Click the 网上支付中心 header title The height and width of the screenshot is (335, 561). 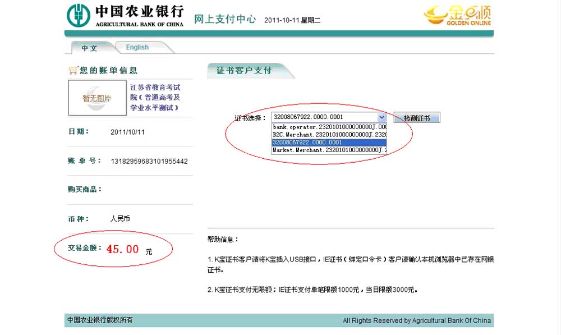tap(224, 20)
